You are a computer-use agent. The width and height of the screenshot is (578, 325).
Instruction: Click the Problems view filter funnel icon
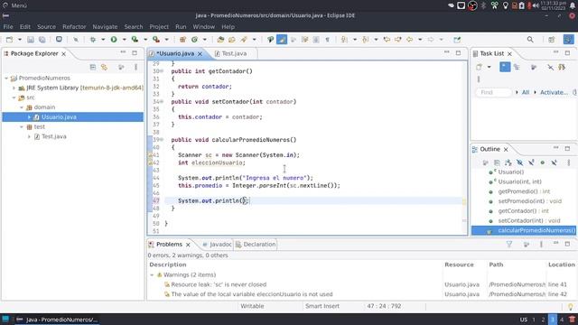pyautogui.click(x=509, y=244)
